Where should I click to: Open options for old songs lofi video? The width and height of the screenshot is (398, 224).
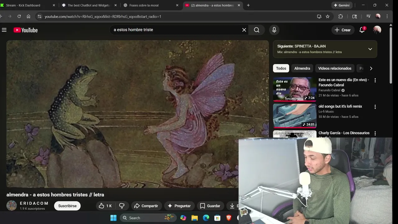tap(375, 107)
